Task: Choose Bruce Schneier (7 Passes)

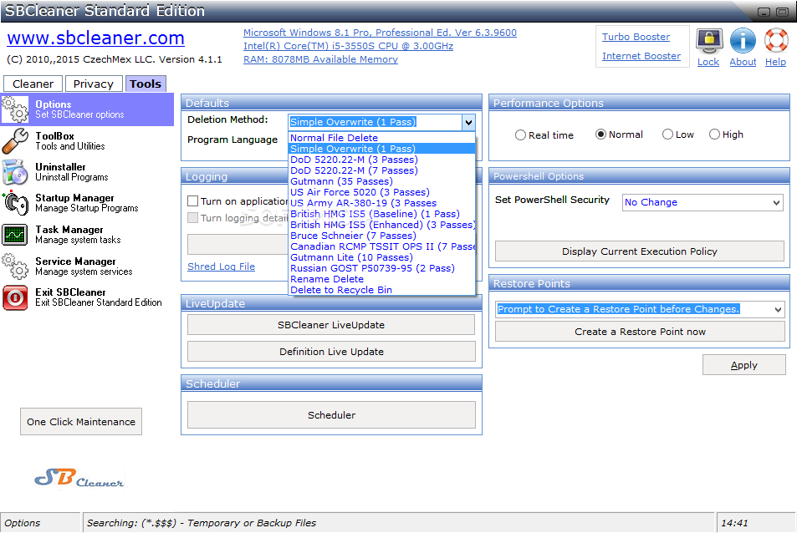Action: click(x=381, y=236)
